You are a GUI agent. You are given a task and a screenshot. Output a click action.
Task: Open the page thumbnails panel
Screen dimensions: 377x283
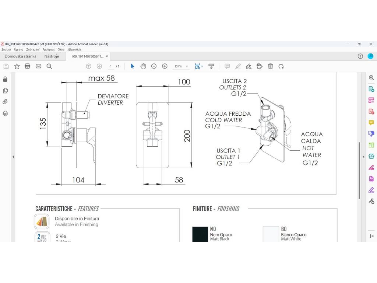tap(5, 91)
